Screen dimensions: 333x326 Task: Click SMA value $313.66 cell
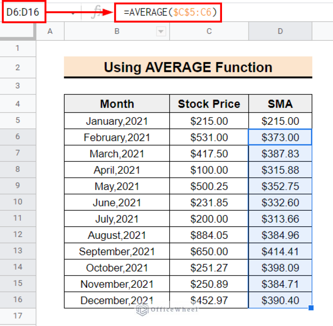(x=280, y=218)
